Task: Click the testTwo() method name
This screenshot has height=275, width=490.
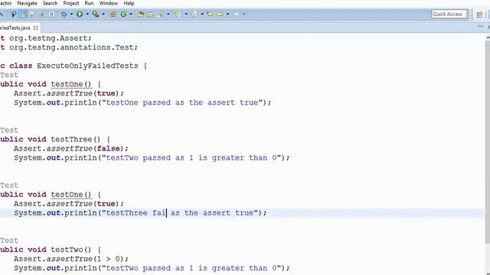Action: tap(71, 250)
